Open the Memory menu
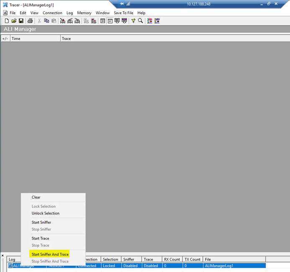Viewport: 290px width, 272px height. (84, 13)
